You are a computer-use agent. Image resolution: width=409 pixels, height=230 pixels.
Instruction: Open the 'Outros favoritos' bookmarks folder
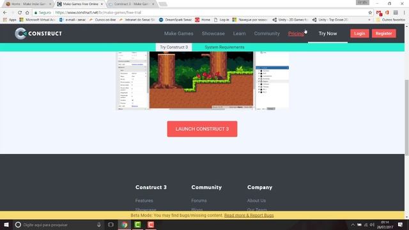pos(391,20)
